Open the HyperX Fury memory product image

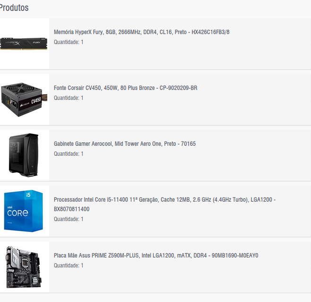(24, 44)
